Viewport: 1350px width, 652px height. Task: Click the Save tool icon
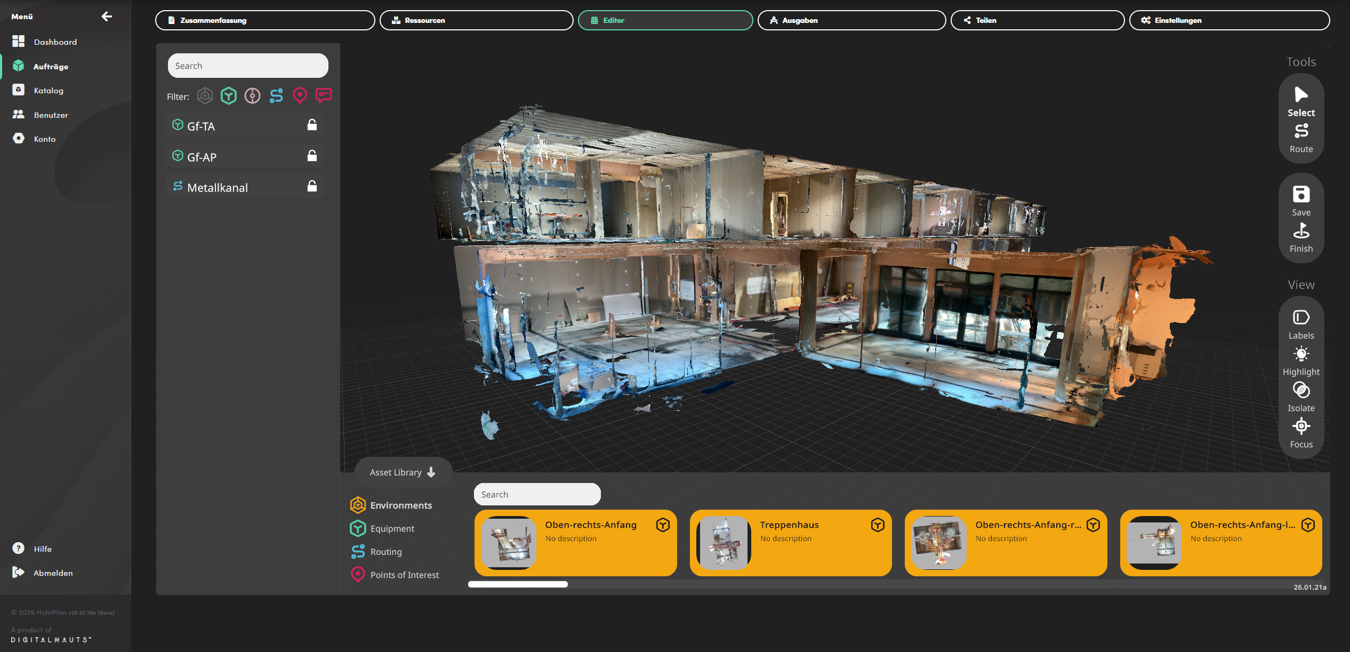[1300, 195]
